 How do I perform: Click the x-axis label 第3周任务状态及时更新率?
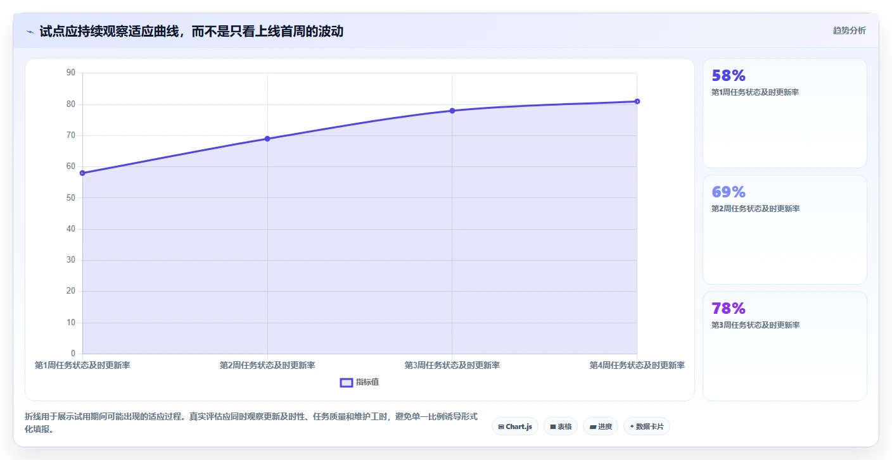pos(452,365)
